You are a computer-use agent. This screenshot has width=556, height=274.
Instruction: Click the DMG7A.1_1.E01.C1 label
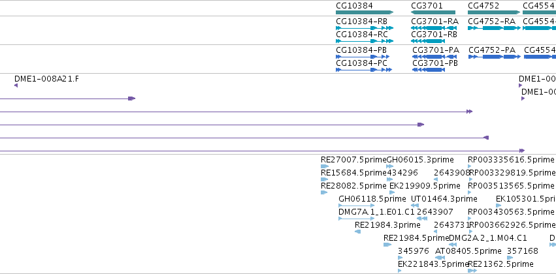[x=376, y=211]
